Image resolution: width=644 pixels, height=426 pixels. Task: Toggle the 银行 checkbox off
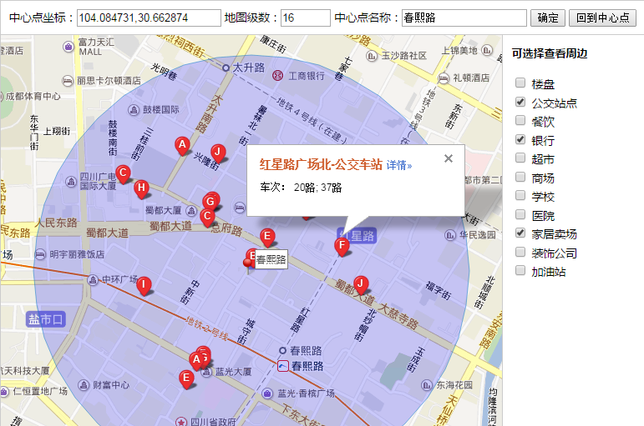point(520,139)
